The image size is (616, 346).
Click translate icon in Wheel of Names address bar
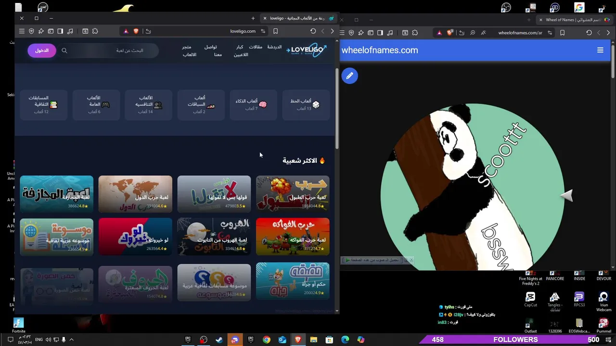tap(483, 33)
